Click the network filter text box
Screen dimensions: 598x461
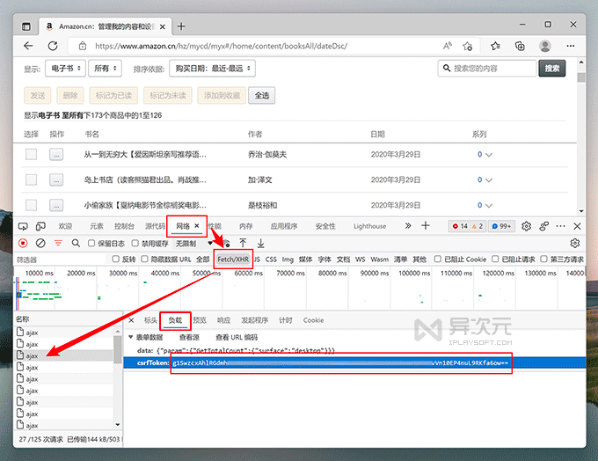click(x=61, y=260)
